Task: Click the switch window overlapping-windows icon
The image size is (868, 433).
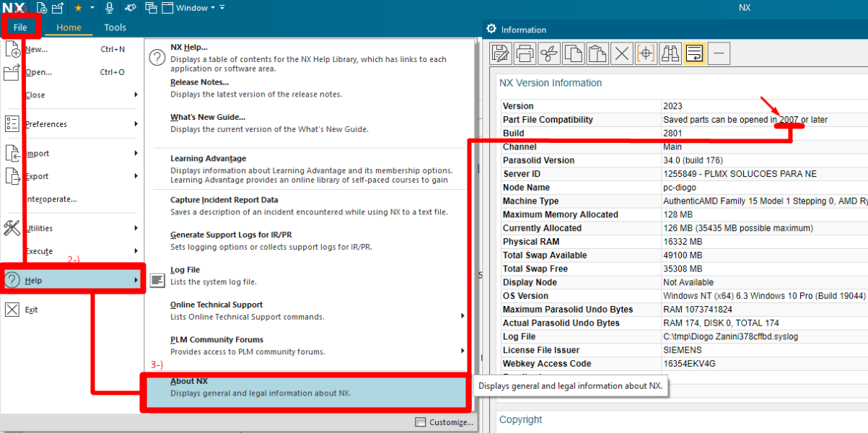Action: (x=151, y=8)
